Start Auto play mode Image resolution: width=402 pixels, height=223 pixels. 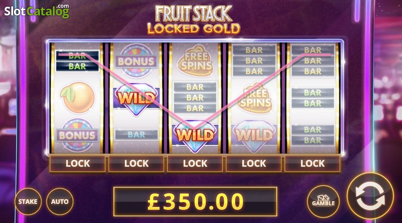60,202
